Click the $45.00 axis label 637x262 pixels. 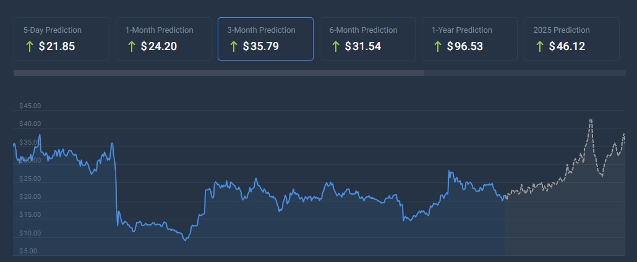(30, 106)
